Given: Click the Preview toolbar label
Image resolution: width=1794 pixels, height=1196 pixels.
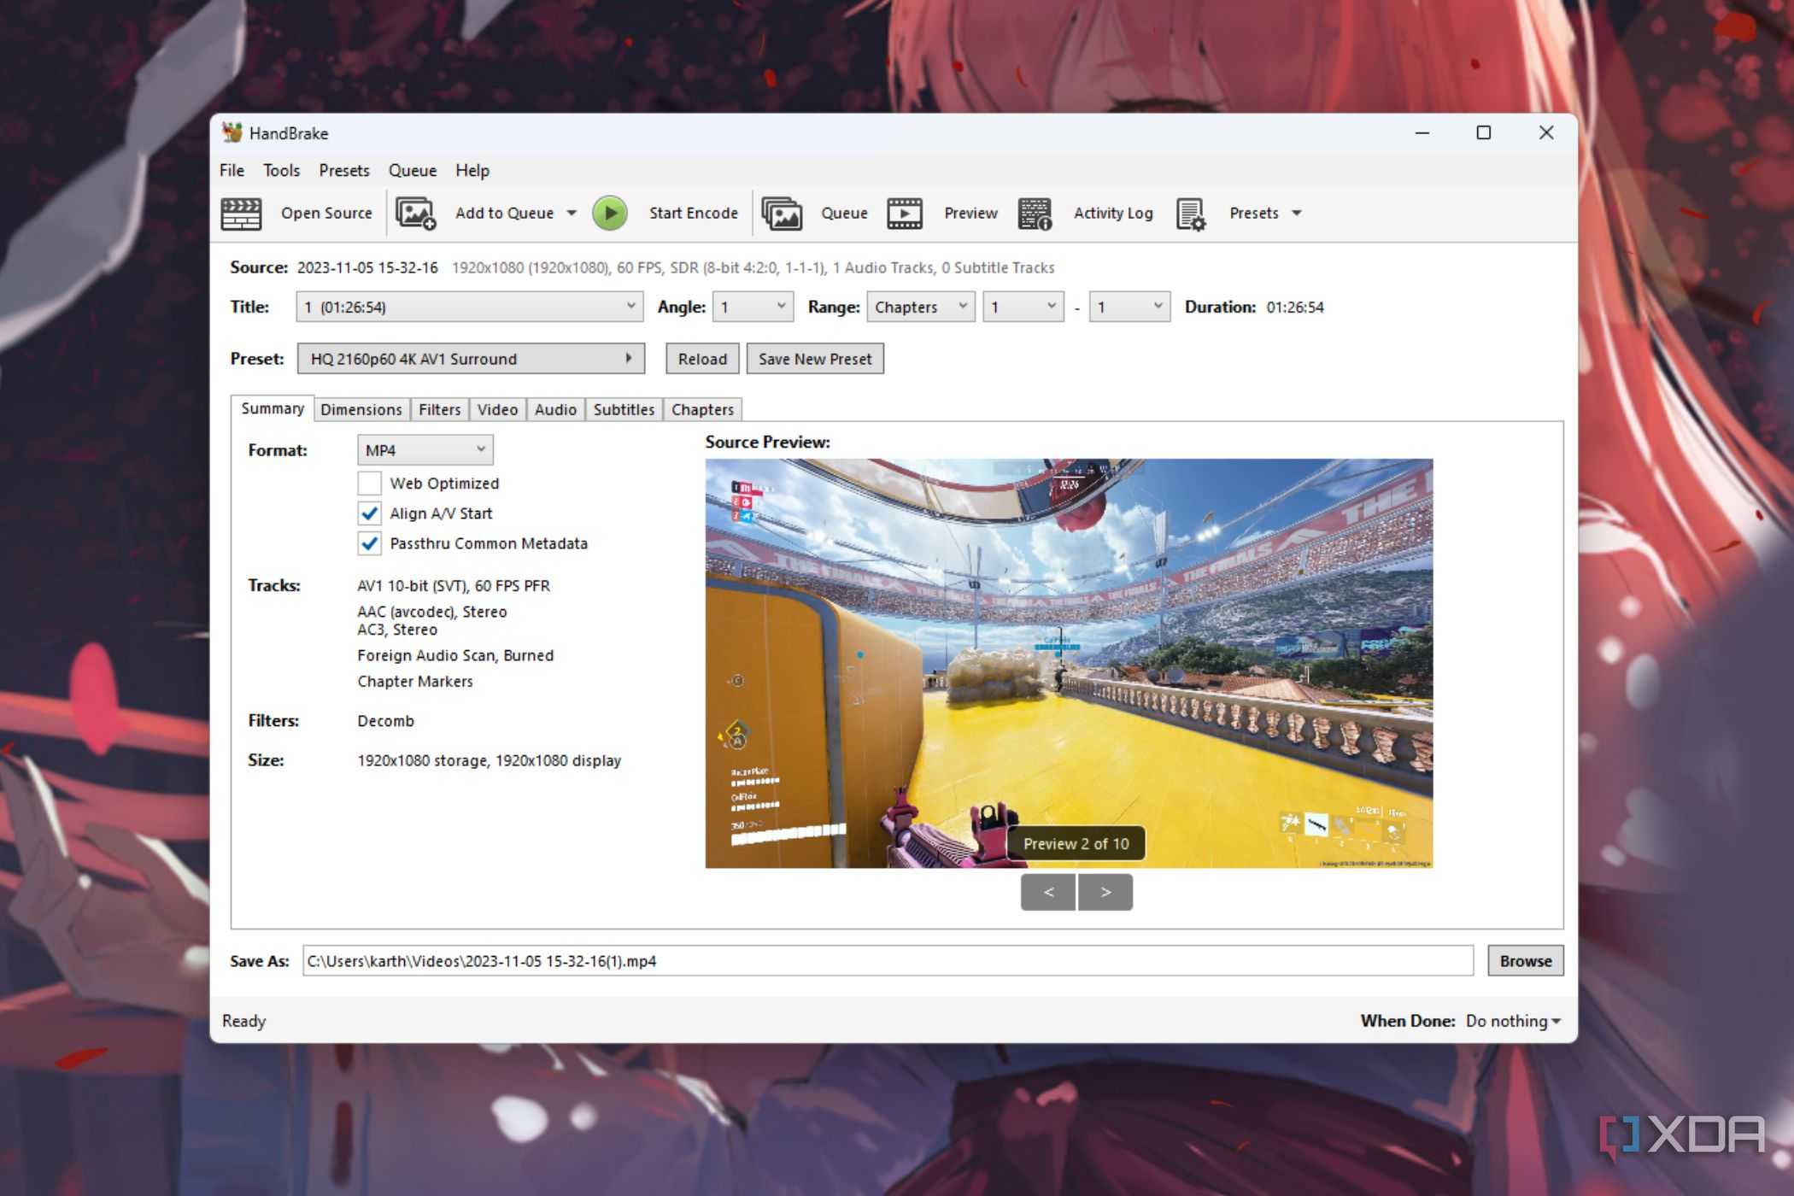Looking at the screenshot, I should coord(970,214).
